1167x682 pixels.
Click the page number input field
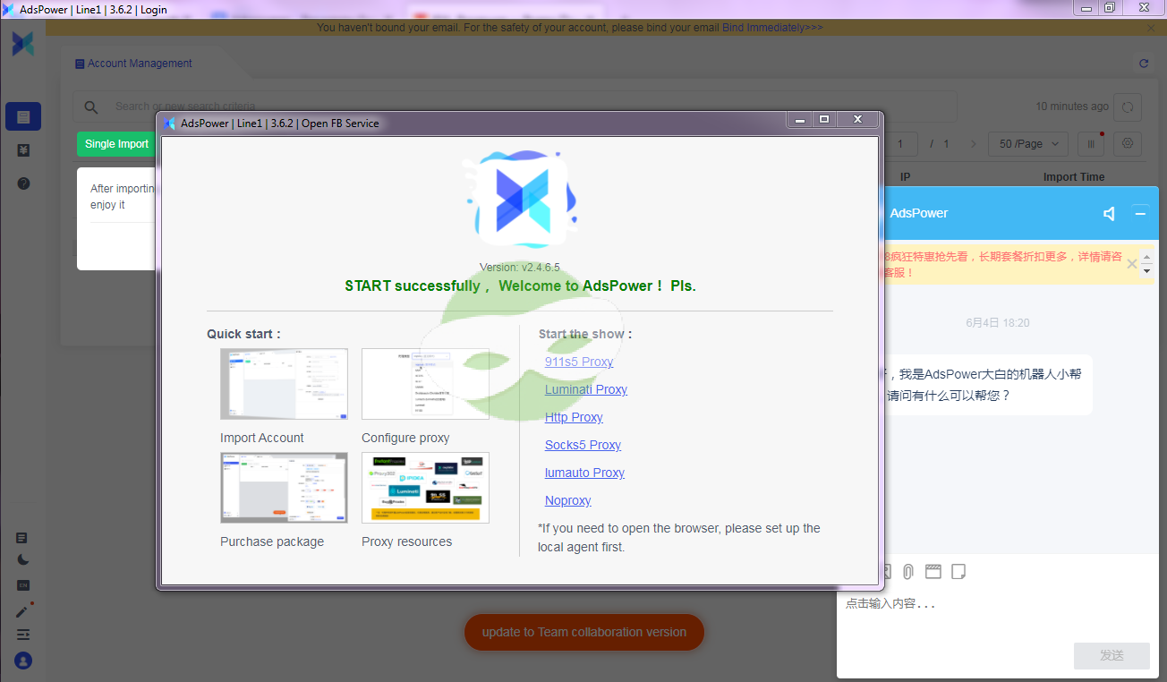(x=901, y=143)
